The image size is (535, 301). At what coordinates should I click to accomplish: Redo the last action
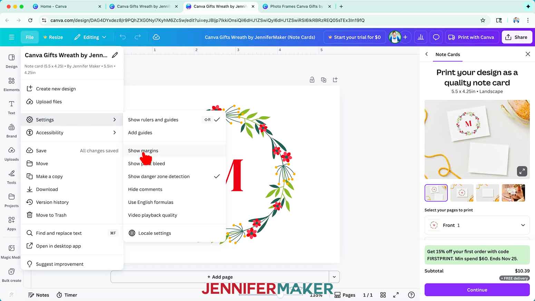tap(137, 37)
